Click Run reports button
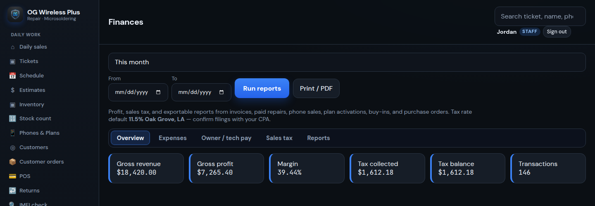This screenshot has width=595, height=206. point(262,88)
